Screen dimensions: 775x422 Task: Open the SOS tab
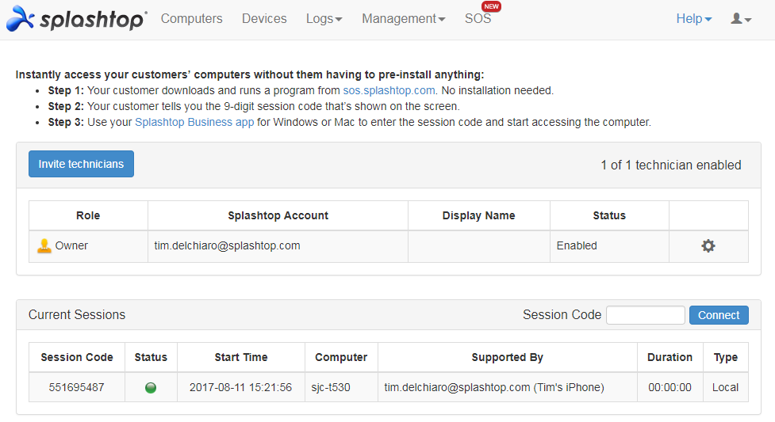[478, 19]
